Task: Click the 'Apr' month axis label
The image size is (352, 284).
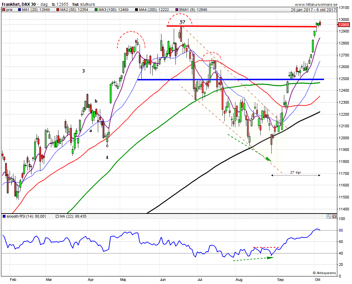Action: tap(91, 280)
